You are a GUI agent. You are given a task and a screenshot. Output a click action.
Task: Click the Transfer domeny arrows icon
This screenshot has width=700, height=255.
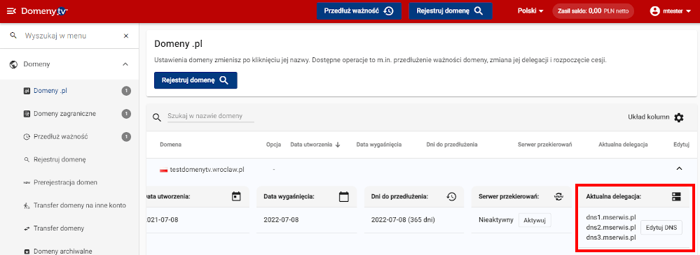click(x=27, y=228)
